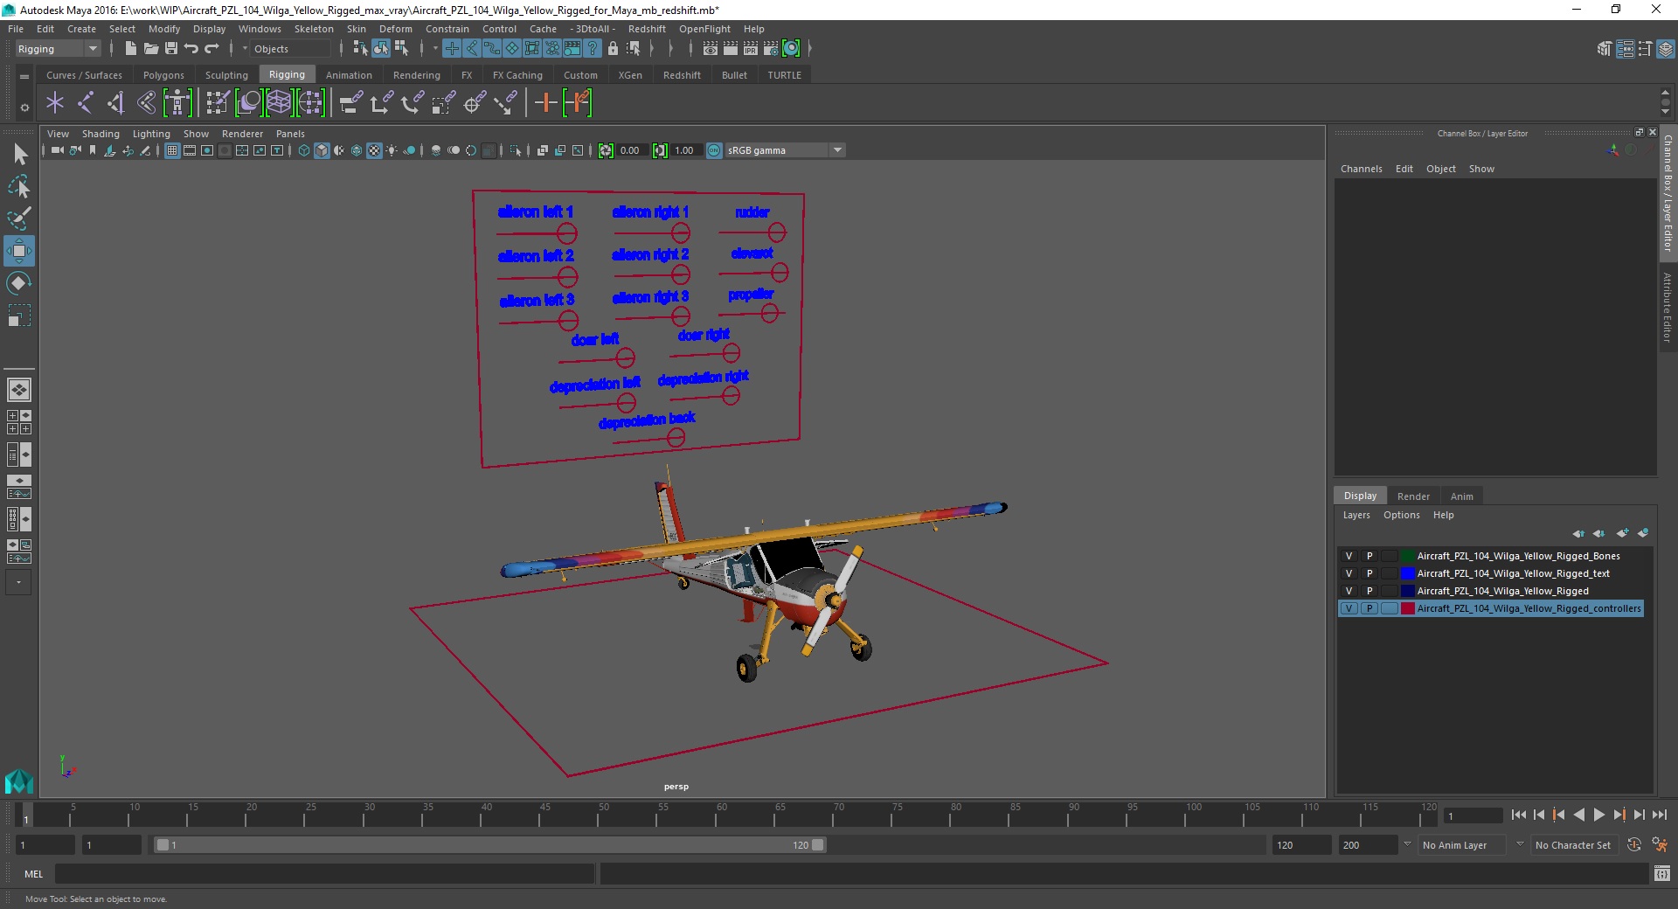Open the Rigging menu set dropdown

point(58,49)
